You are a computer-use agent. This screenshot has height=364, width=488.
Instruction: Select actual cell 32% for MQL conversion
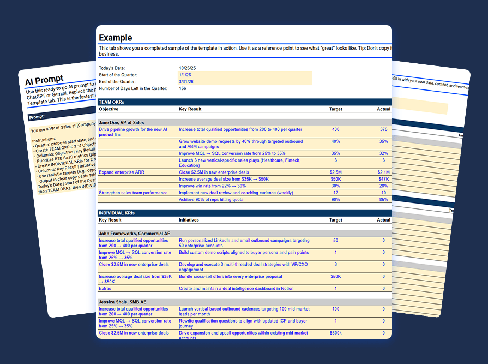tap(383, 153)
